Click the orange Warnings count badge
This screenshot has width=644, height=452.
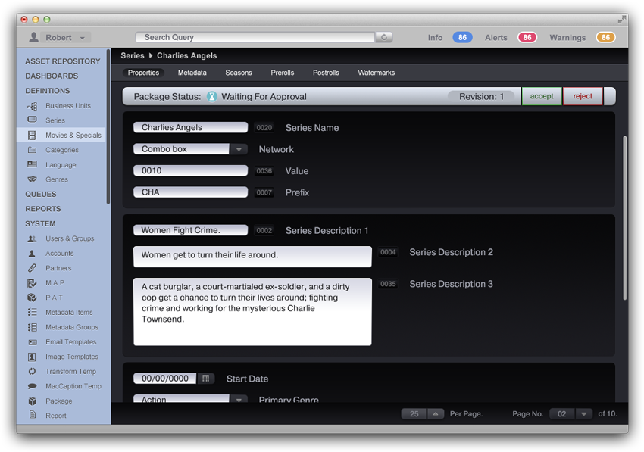[x=606, y=37]
